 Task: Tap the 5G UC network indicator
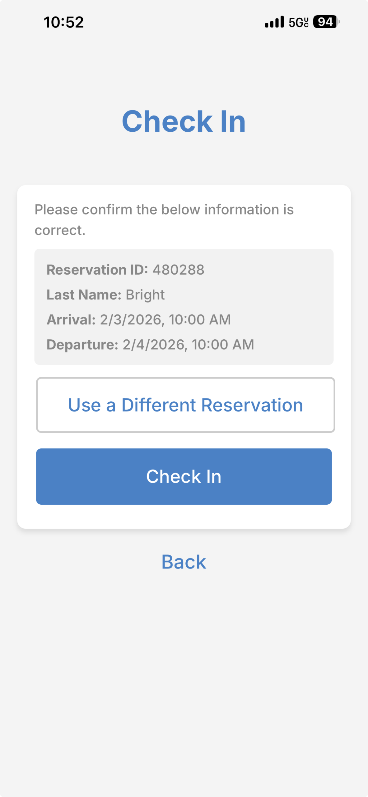tap(299, 22)
